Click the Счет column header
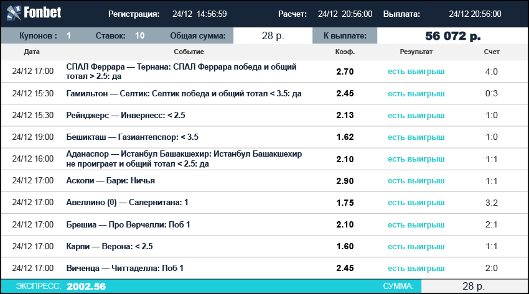 click(492, 52)
